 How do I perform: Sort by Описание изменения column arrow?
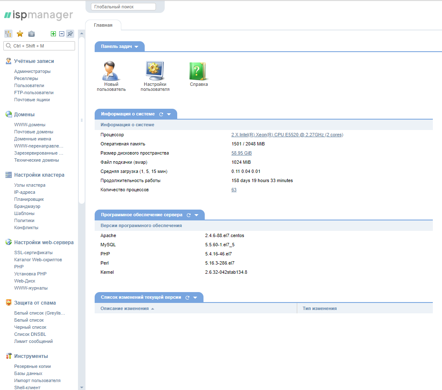[153, 309]
